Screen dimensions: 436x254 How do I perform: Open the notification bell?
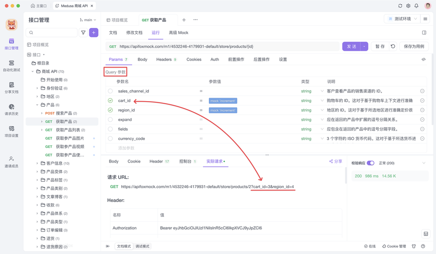click(416, 6)
